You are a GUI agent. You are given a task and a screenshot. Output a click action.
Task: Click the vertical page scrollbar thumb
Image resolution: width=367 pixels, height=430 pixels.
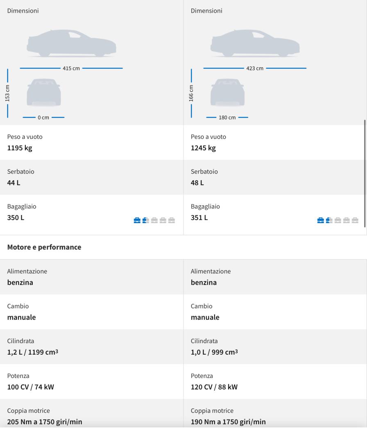point(364,176)
